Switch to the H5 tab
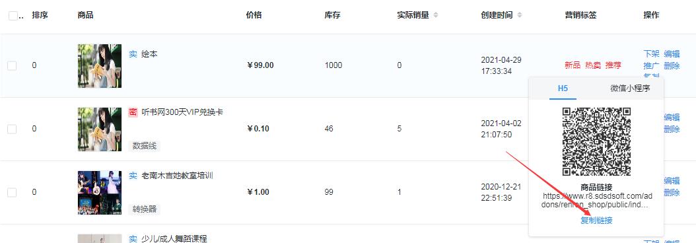696x243 pixels. [563, 88]
